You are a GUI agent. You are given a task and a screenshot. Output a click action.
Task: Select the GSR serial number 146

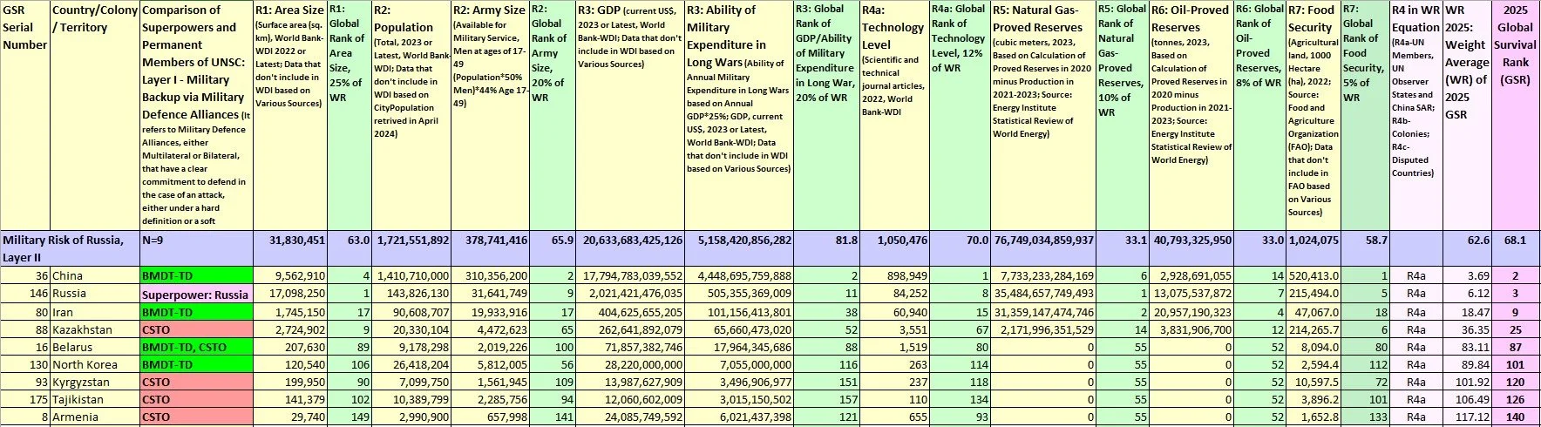point(25,295)
